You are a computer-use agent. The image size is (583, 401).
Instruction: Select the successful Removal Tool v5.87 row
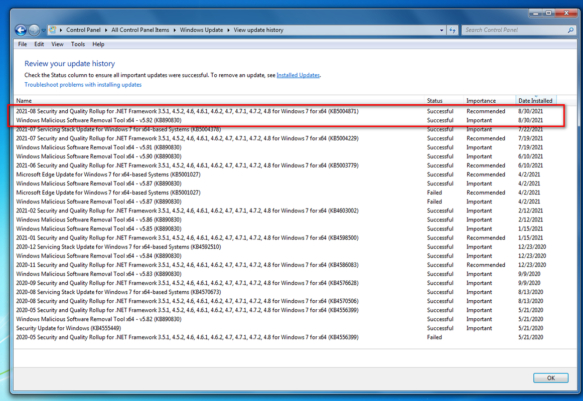coord(285,183)
